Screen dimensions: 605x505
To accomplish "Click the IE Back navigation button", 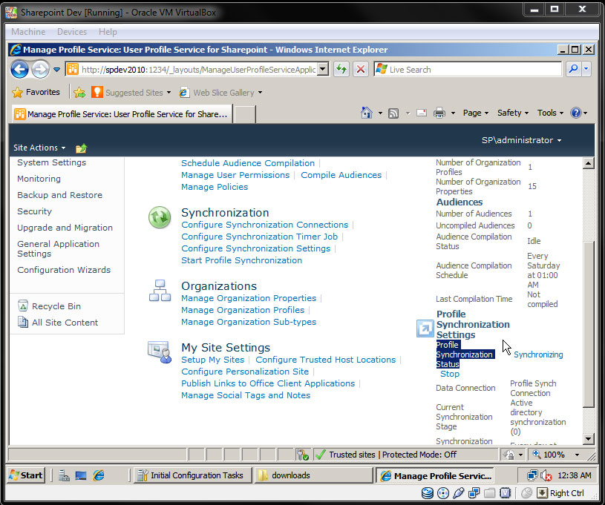I will tap(20, 70).
